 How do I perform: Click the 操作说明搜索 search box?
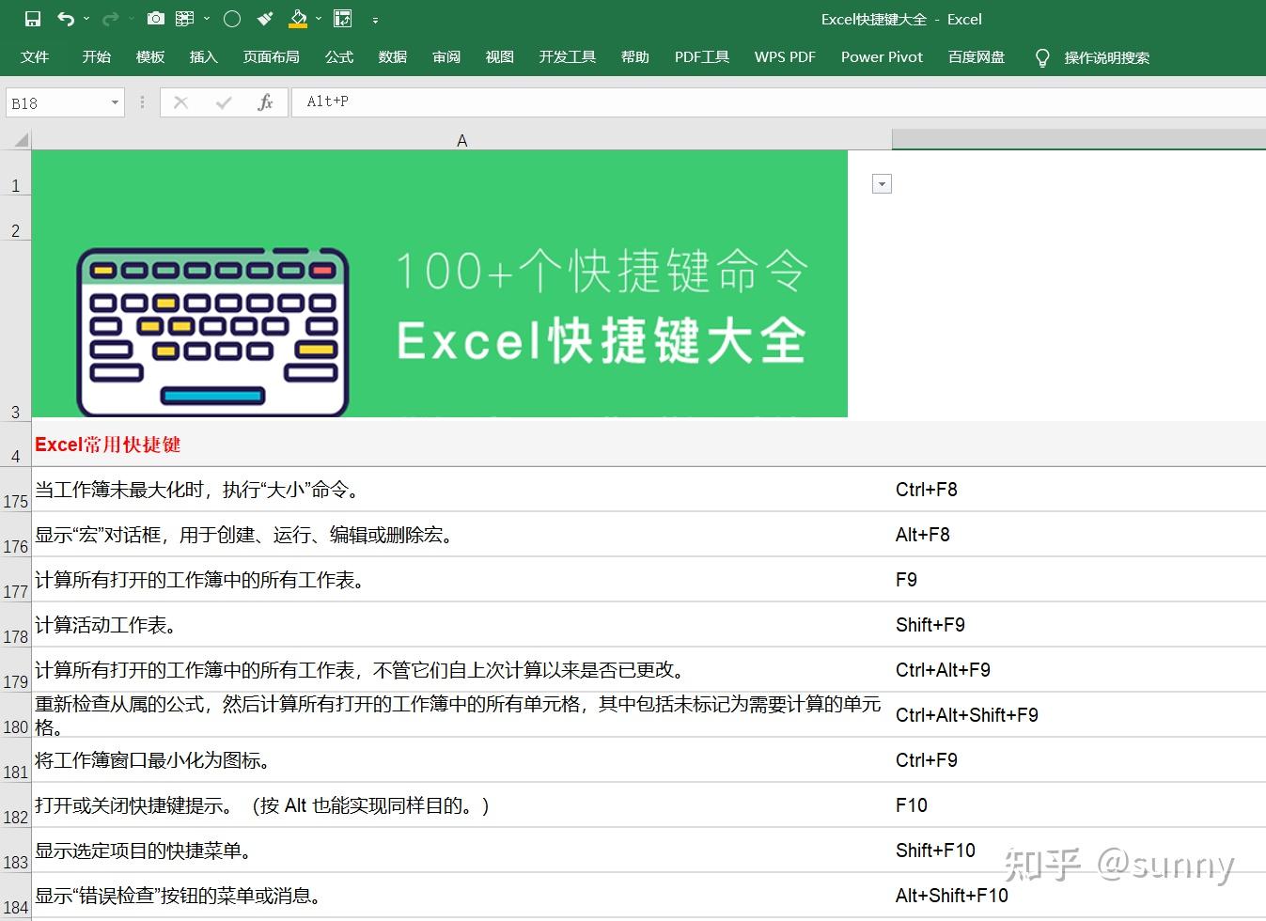click(1107, 58)
